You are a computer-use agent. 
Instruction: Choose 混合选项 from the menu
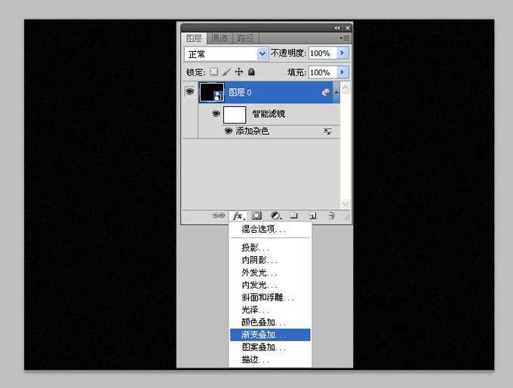point(270,229)
